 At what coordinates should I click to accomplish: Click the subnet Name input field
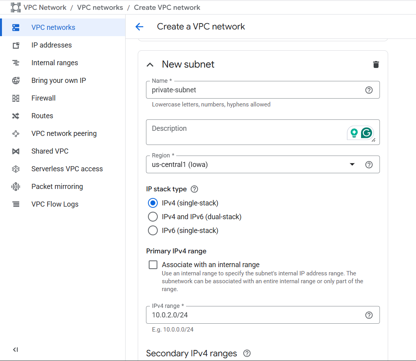[x=255, y=90]
